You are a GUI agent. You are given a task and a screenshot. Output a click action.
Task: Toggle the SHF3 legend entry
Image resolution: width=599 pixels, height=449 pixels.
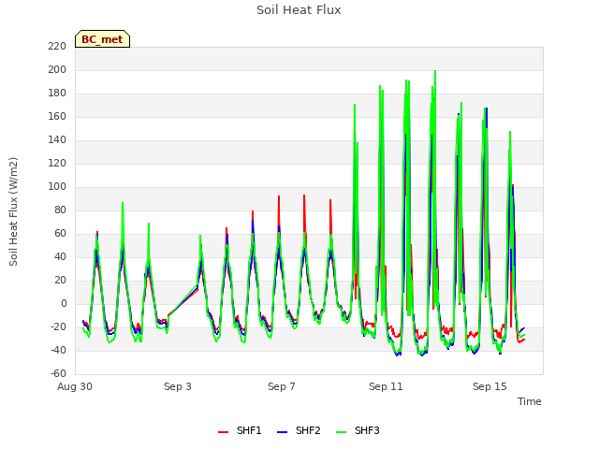[358, 430]
